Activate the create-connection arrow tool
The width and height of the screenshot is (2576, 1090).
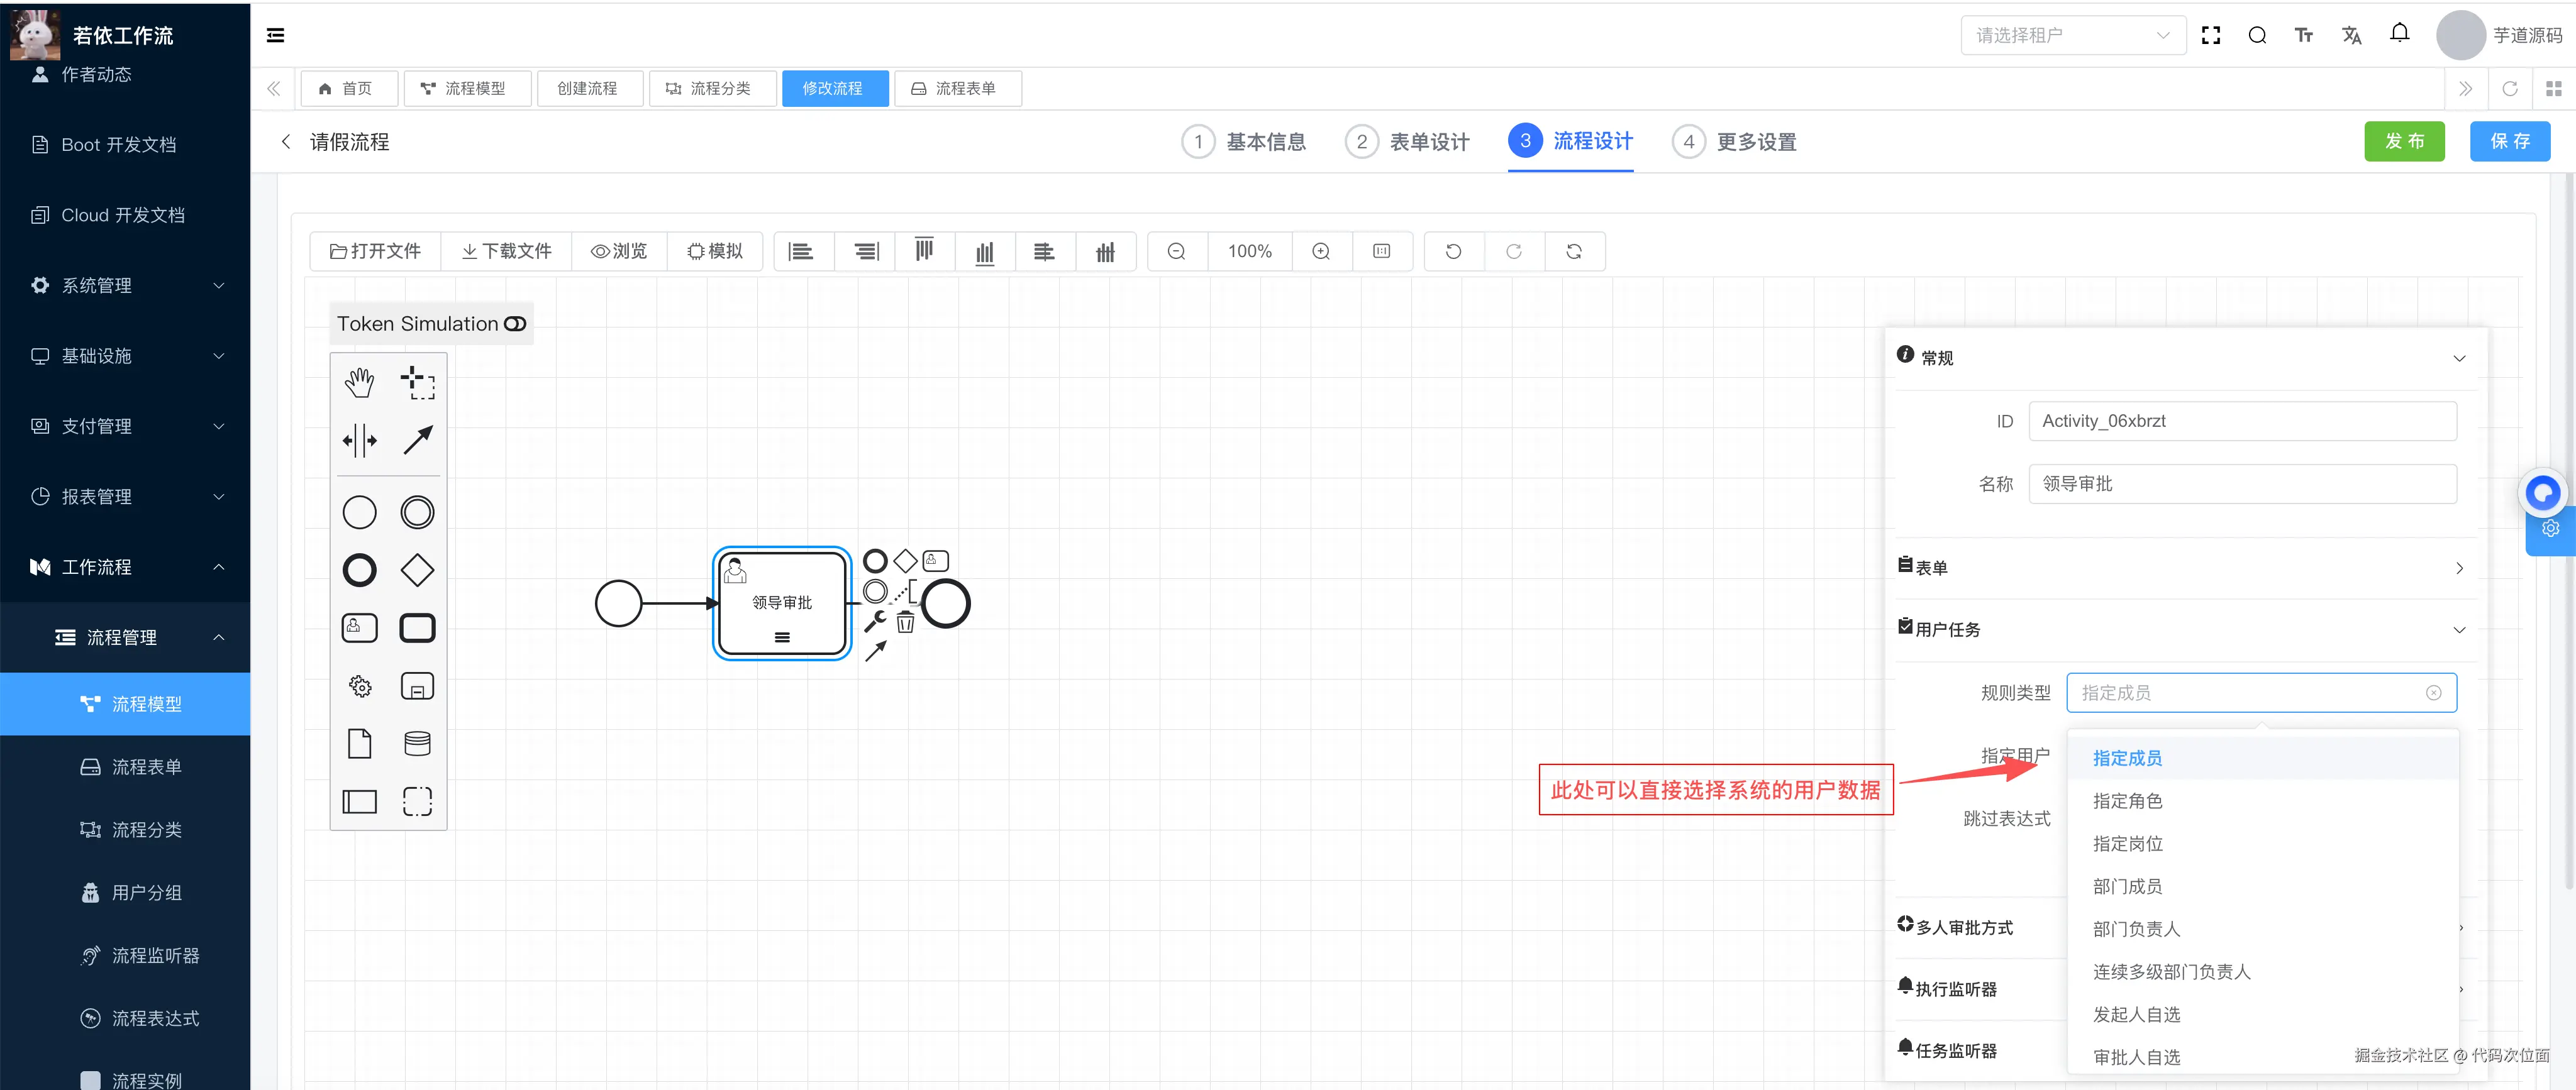click(x=418, y=439)
